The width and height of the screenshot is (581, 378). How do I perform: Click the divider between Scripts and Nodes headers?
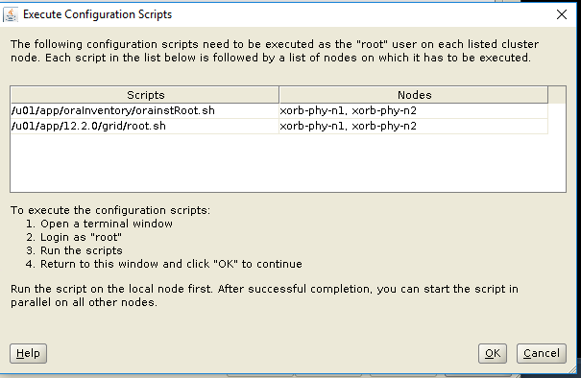[x=279, y=95]
